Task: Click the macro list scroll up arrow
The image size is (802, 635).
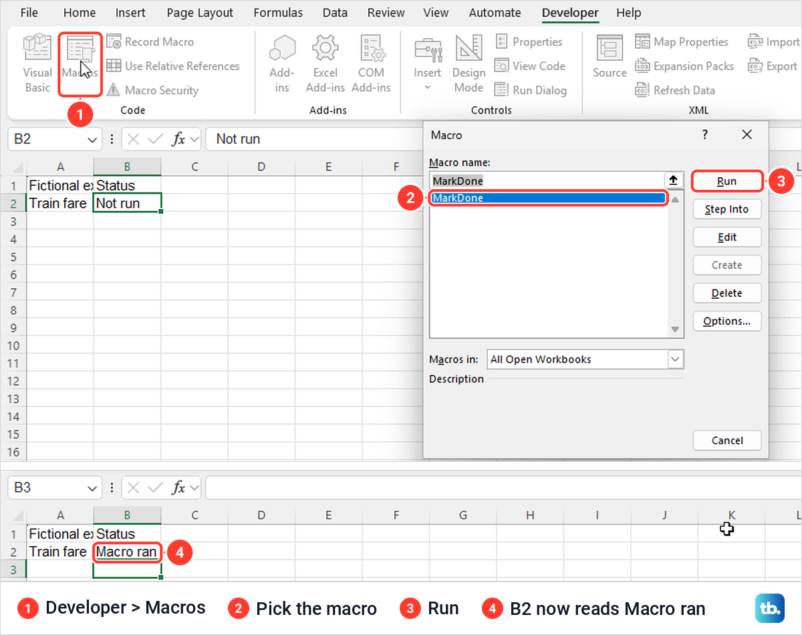Action: pyautogui.click(x=675, y=199)
